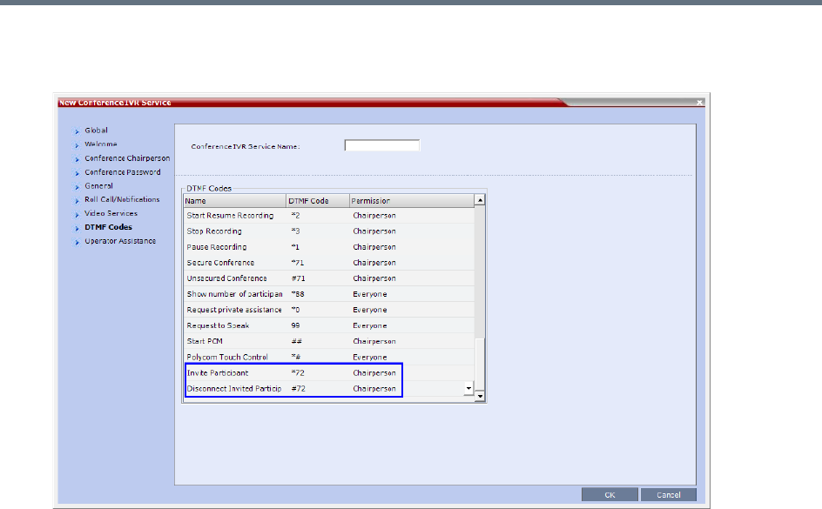Select Start Resume Recording row
This screenshot has width=822, height=509.
click(328, 215)
